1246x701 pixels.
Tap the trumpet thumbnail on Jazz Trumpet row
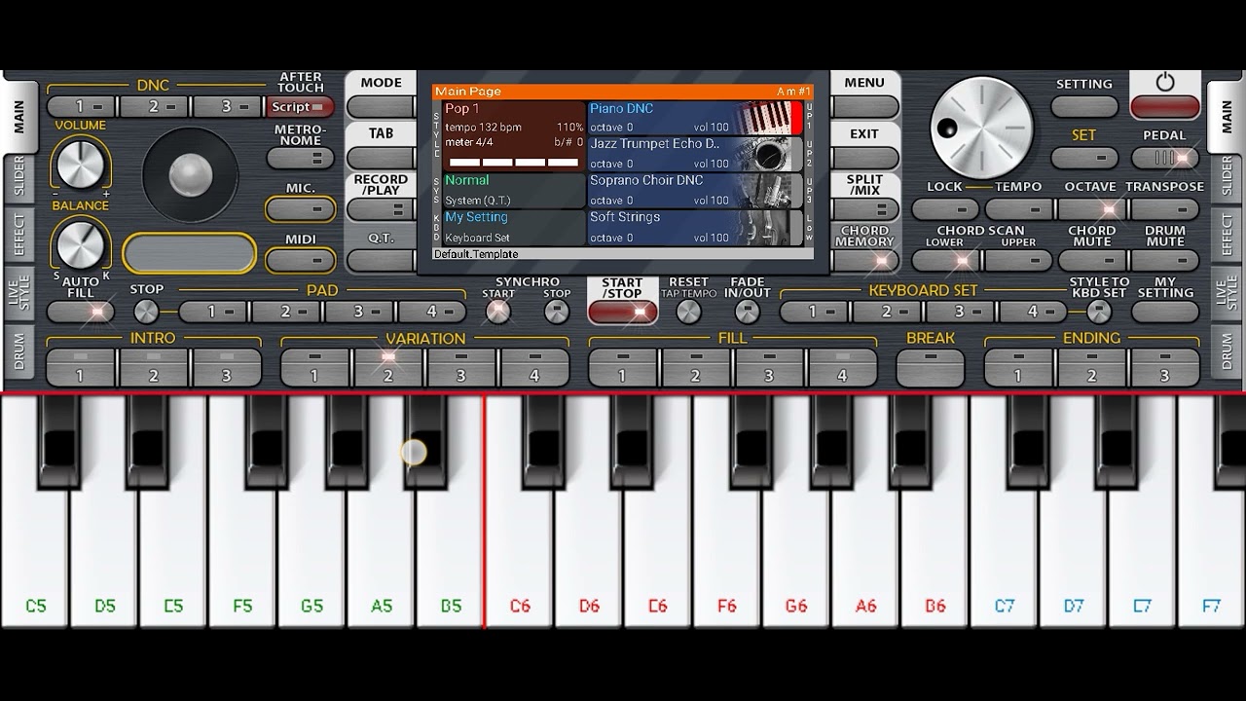point(767,154)
